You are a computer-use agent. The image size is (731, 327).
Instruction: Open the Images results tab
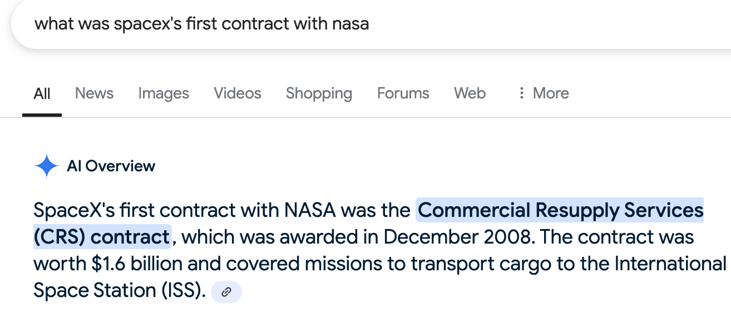164,93
